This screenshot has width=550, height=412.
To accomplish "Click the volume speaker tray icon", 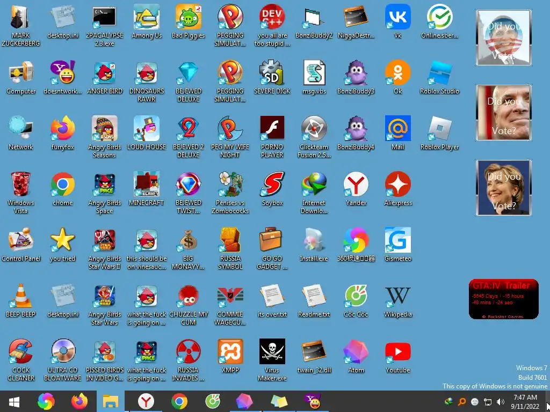I will pyautogui.click(x=501, y=402).
